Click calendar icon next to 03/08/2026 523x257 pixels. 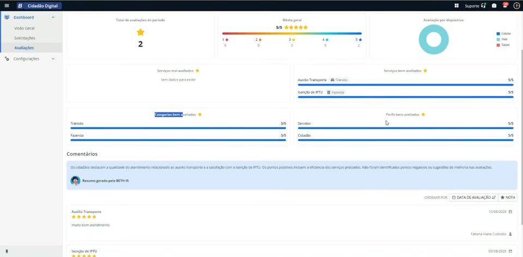510,251
